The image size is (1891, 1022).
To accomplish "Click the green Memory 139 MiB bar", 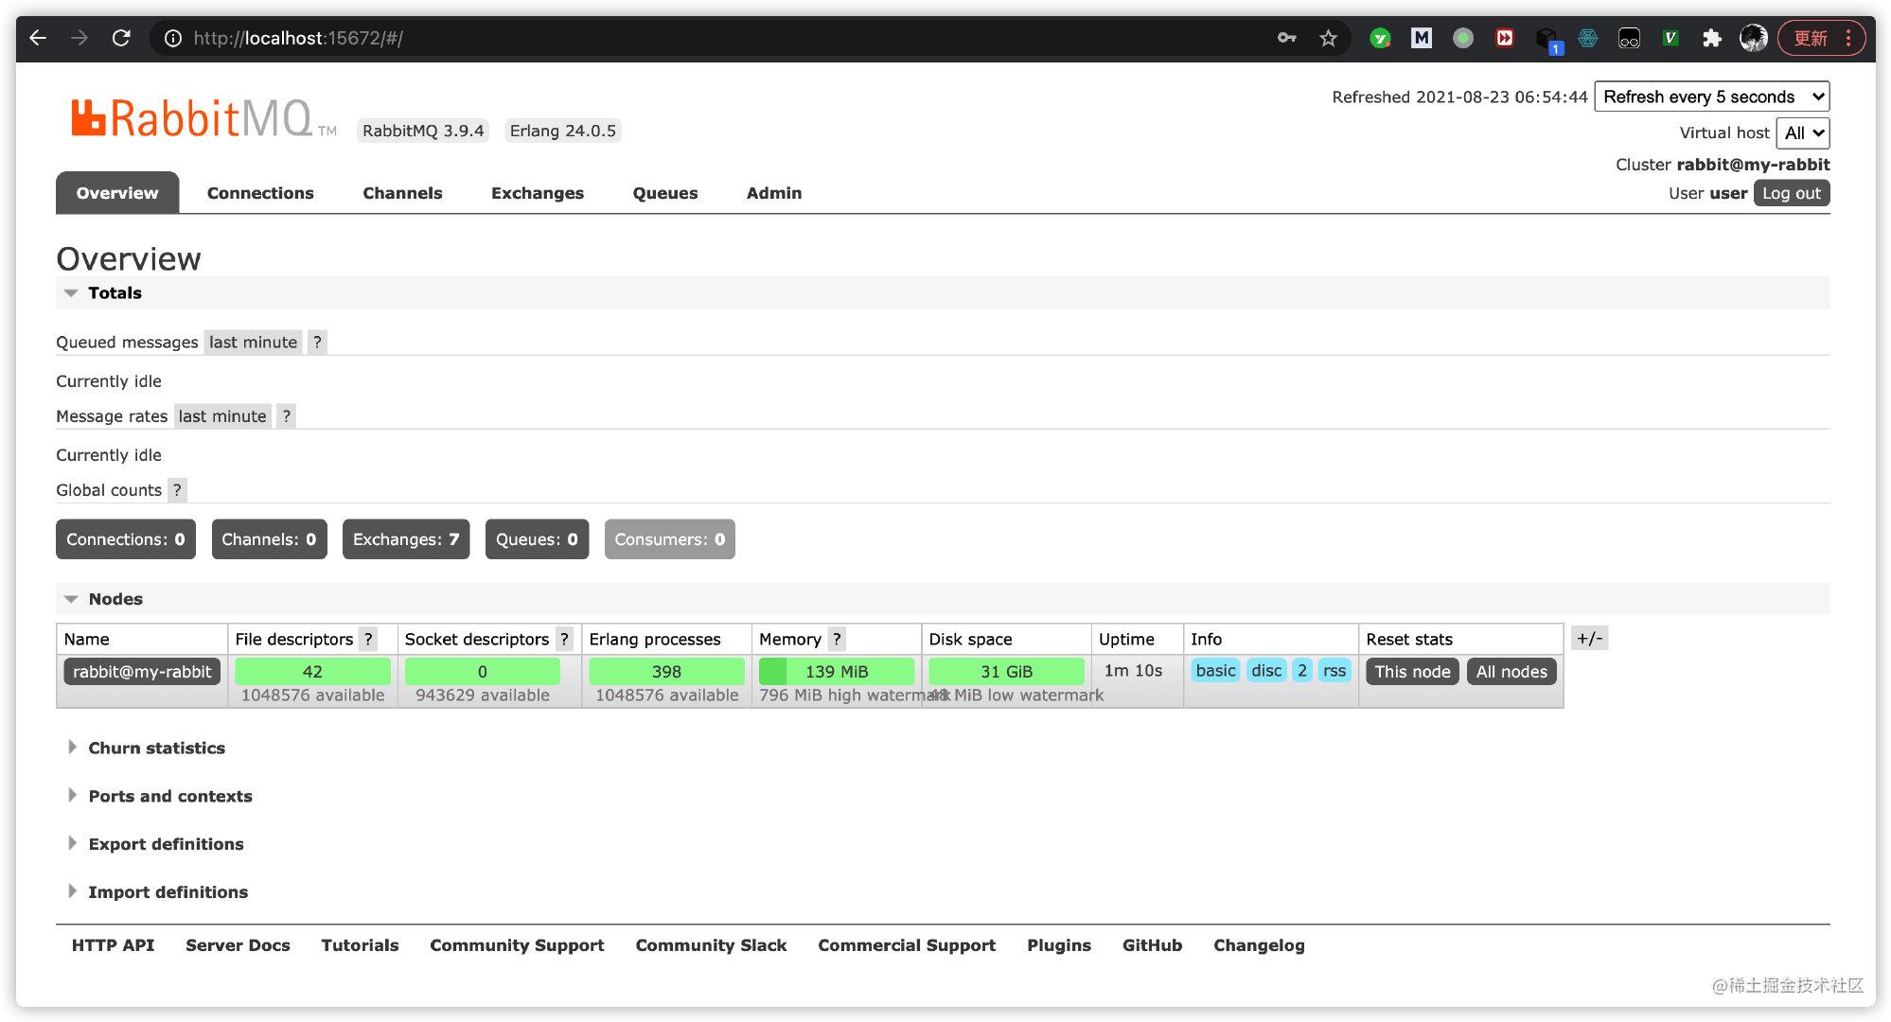I will 836,671.
